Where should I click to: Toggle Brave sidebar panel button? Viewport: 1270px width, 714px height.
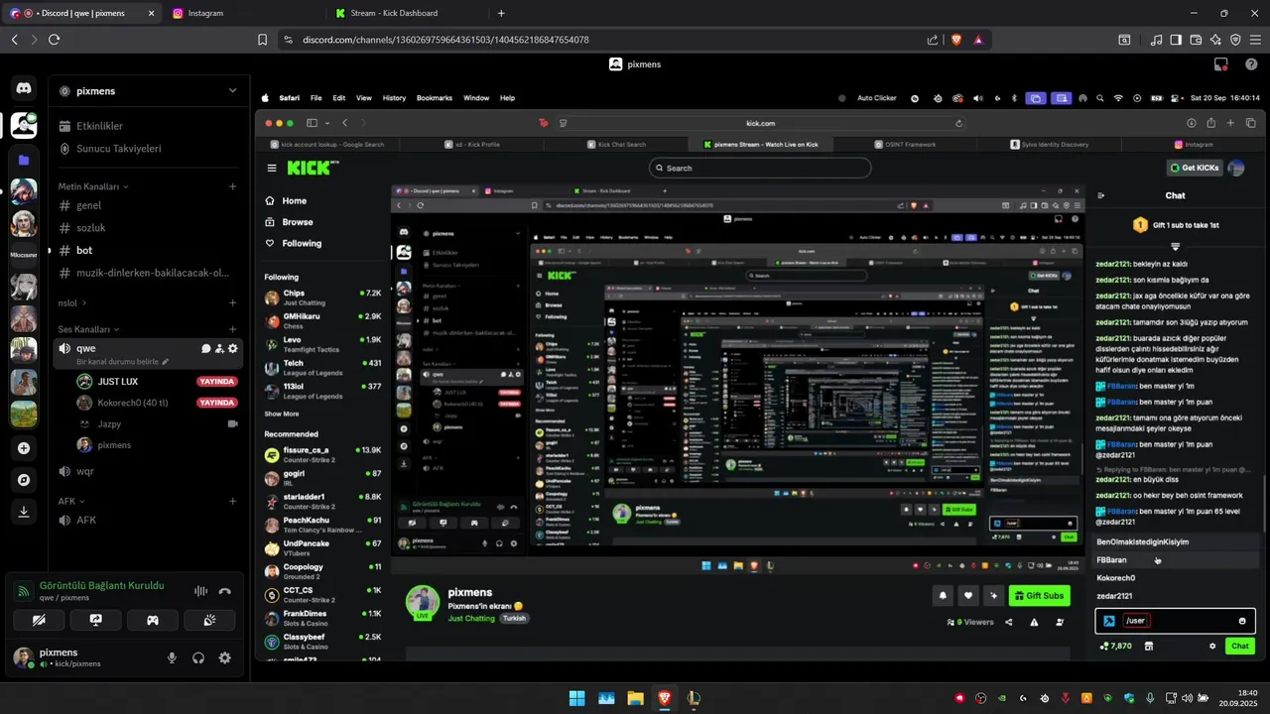pyautogui.click(x=1176, y=40)
